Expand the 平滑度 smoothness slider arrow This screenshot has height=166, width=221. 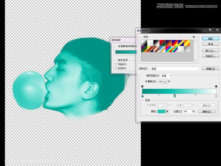[166, 81]
